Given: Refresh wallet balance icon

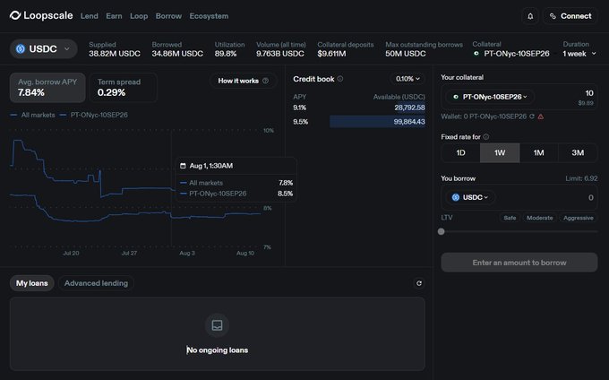Looking at the screenshot, I should pos(532,117).
